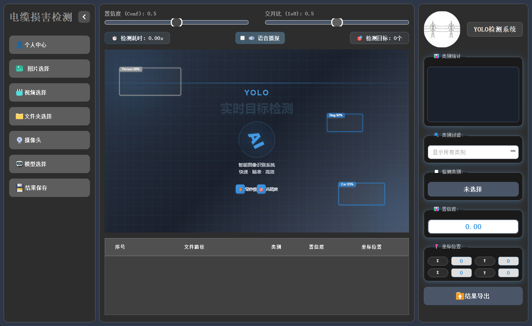Start the 摄像头 camera

(x=50, y=140)
